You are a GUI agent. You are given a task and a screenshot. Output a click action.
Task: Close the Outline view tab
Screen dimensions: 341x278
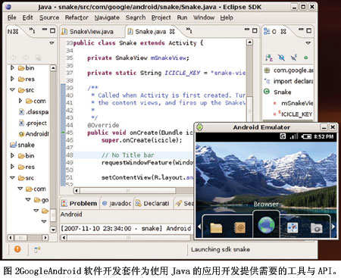283,31
